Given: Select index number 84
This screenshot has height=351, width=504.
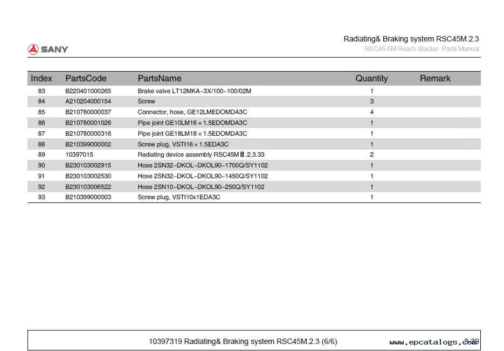Looking at the screenshot, I should coord(42,101).
